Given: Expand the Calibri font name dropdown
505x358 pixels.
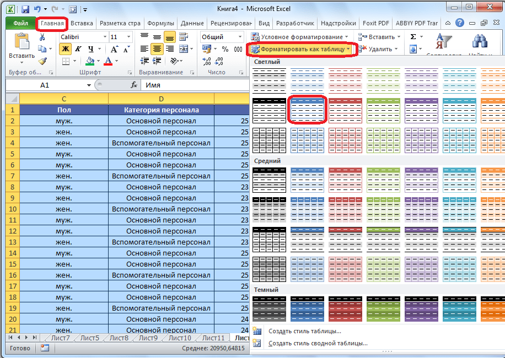Looking at the screenshot, I should coord(104,37).
